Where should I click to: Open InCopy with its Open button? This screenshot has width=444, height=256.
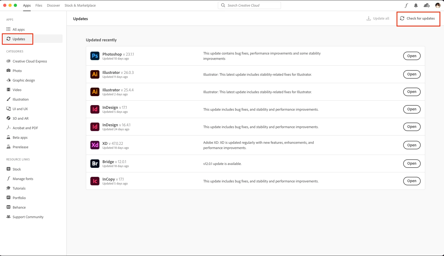pyautogui.click(x=412, y=181)
